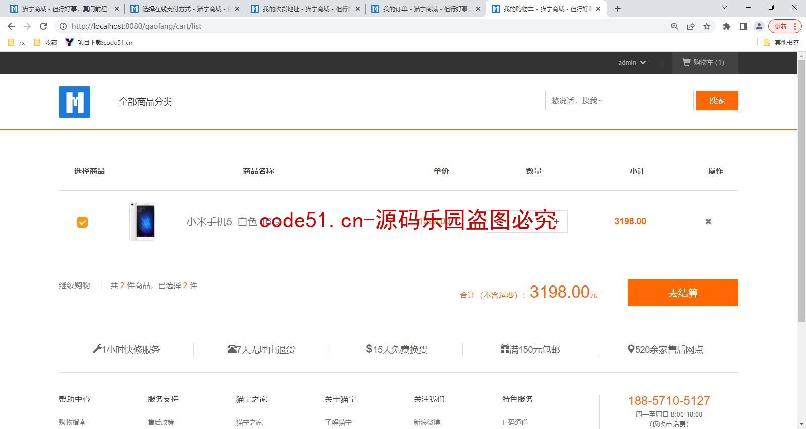Expand the admin user dropdown
806x429 pixels.
pos(632,62)
